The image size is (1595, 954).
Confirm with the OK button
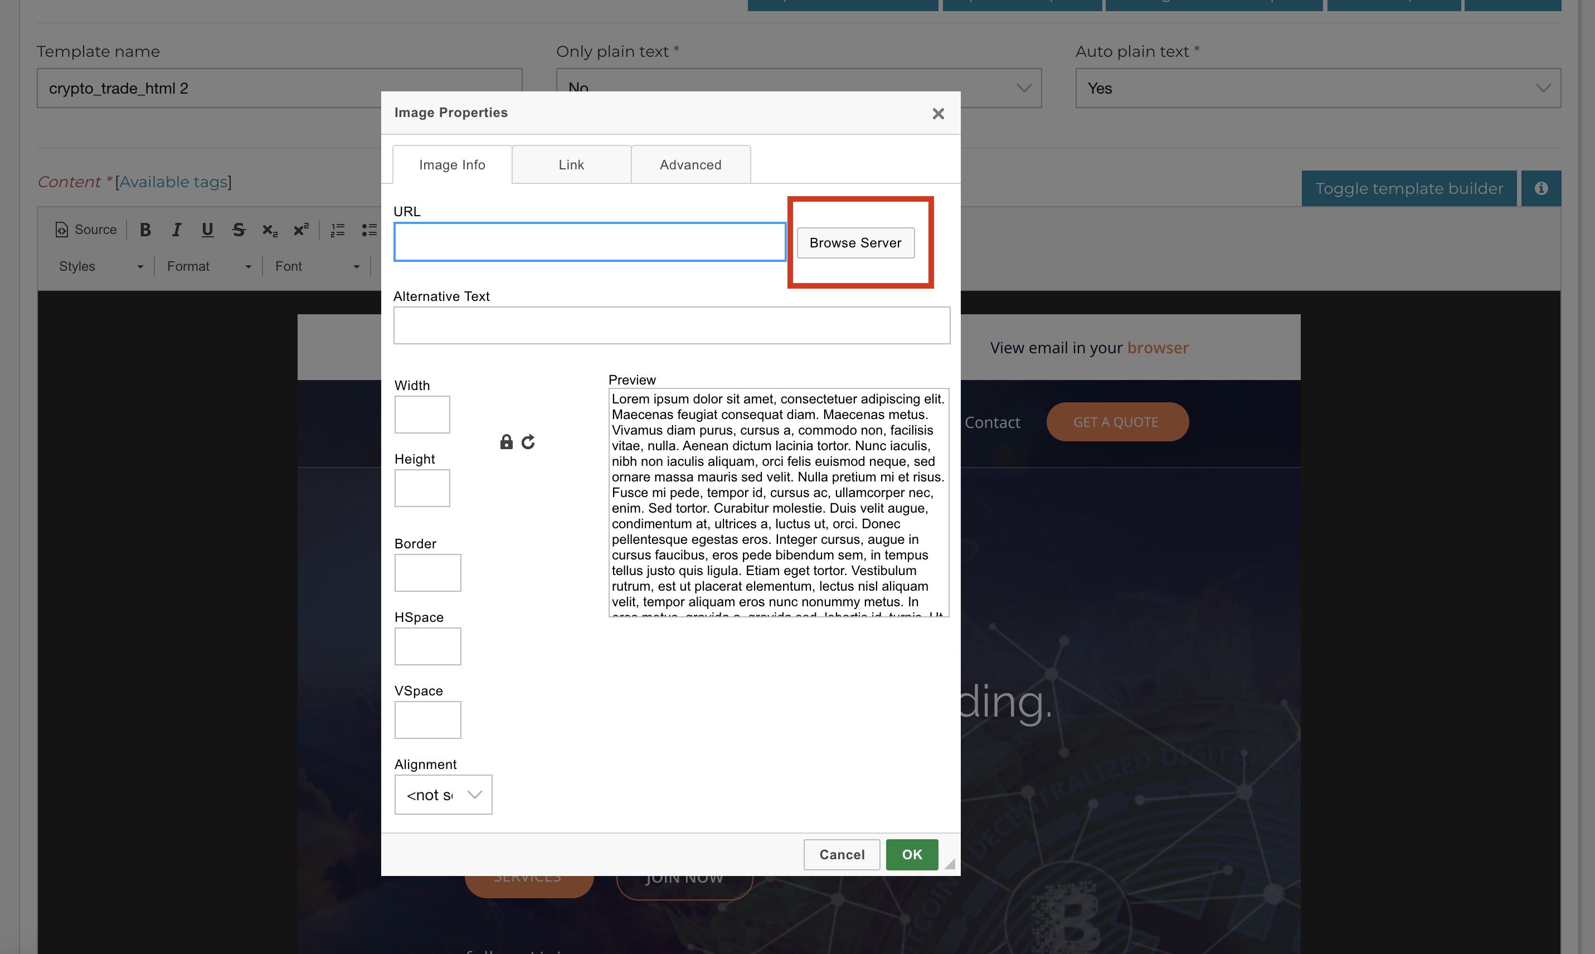(912, 854)
